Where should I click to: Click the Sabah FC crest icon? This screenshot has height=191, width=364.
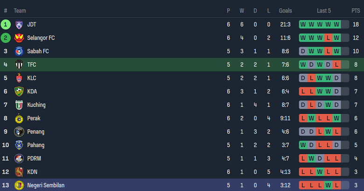coord(19,51)
